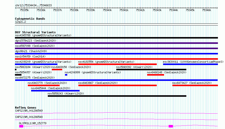Viewport: 225px width, 129px height.
Task: Open the nsv5849392 Almarri2020 label
Action: 134,67
